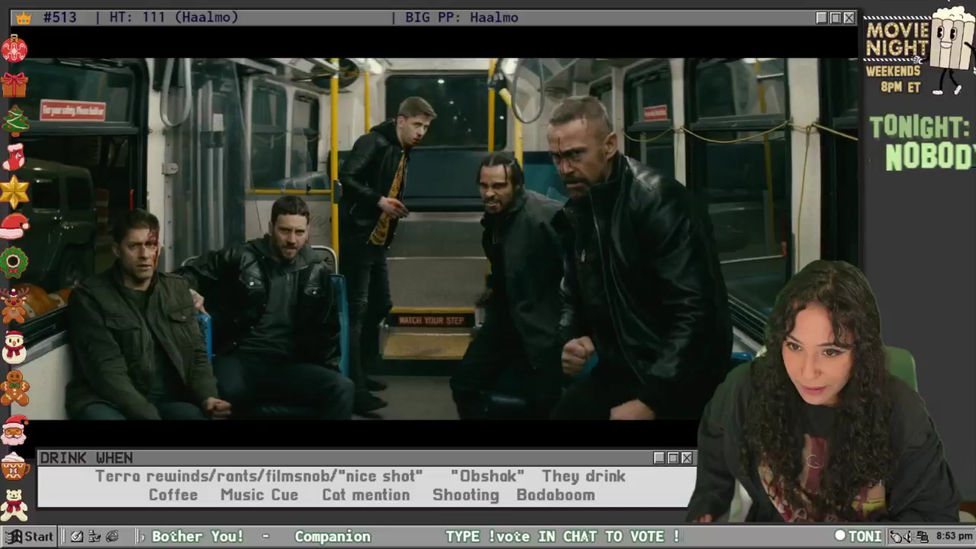The image size is (976, 549).
Task: Click the crown icon in title bar
Action: point(23,18)
